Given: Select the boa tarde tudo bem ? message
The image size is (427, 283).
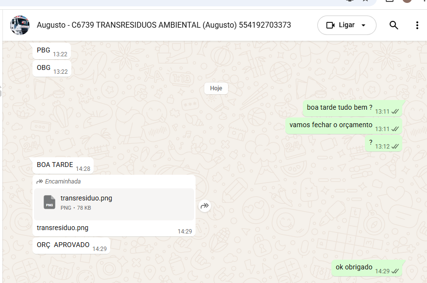Looking at the screenshot, I should tap(353, 108).
